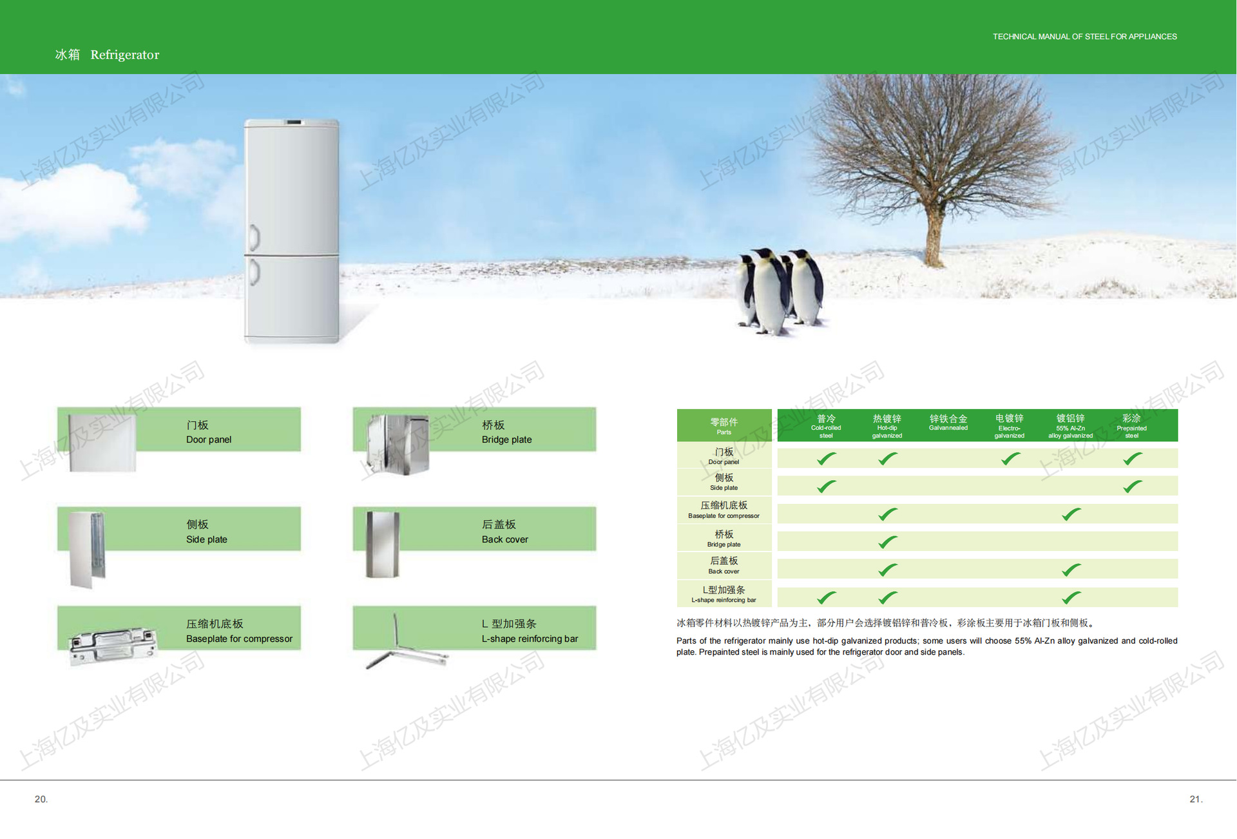Click Back cover 55% Al-Zn checkmark

click(x=1071, y=570)
